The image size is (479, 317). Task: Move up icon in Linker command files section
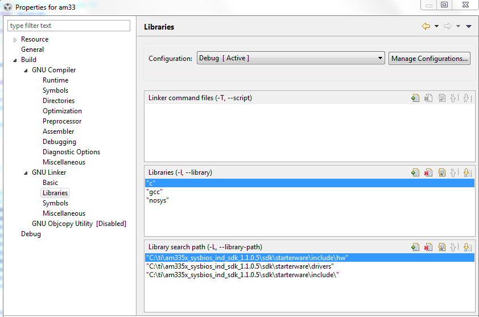[454, 98]
